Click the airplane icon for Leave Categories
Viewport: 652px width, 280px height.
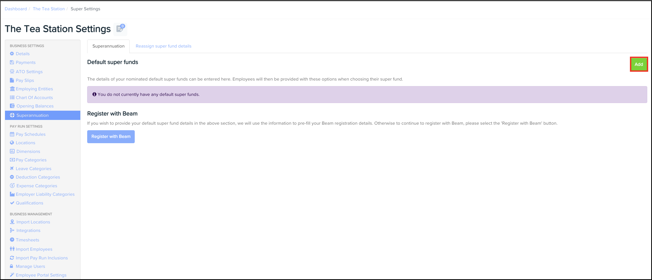12,168
